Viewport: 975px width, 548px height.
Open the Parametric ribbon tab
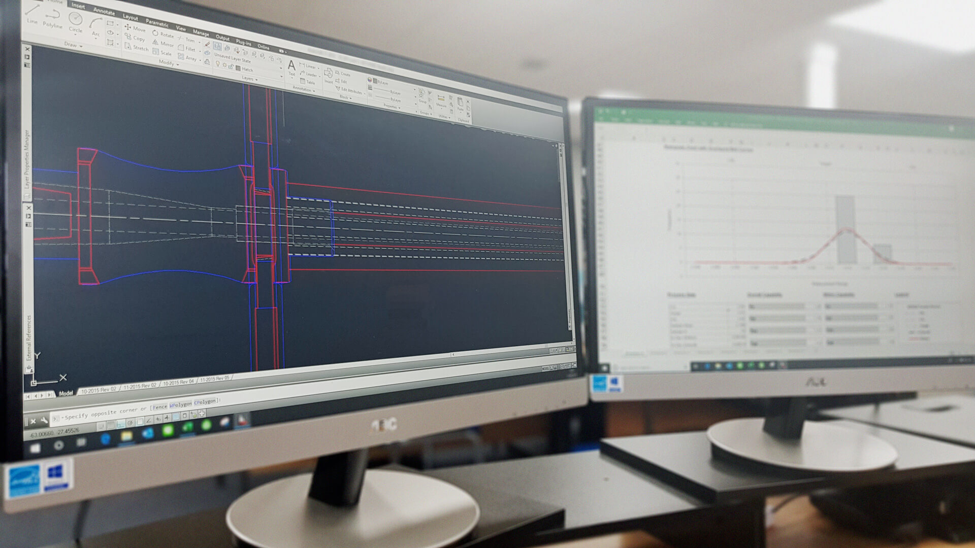(157, 23)
